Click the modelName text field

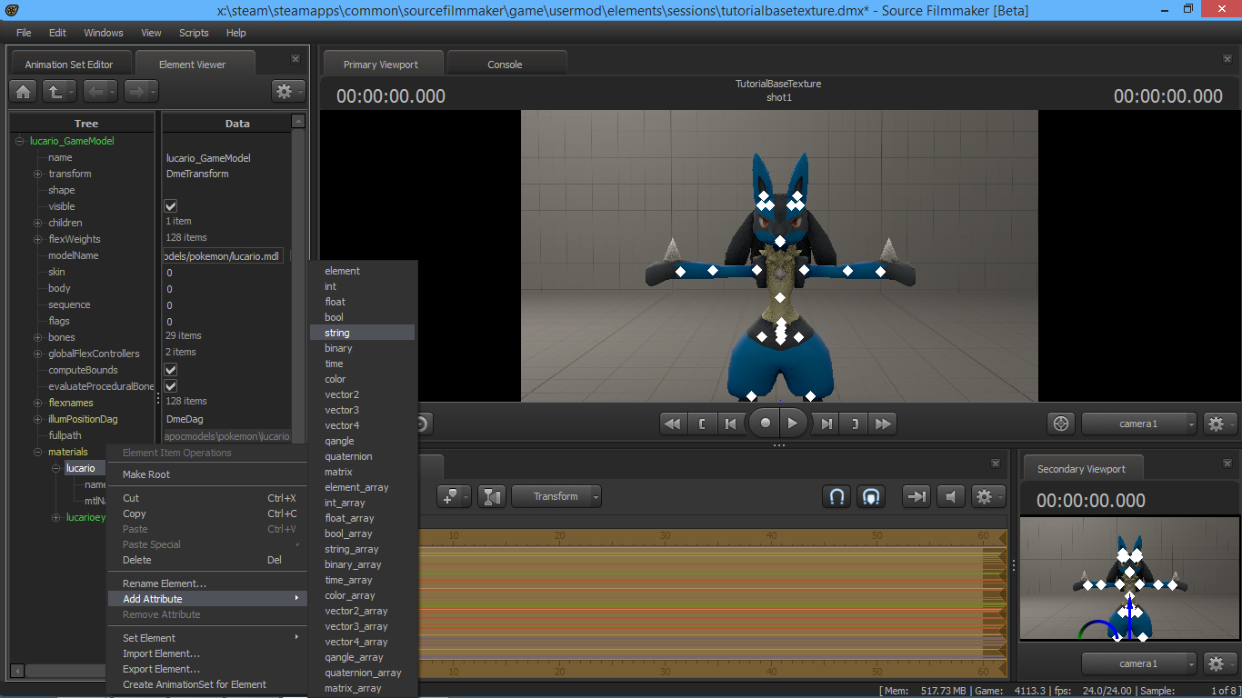[223, 256]
